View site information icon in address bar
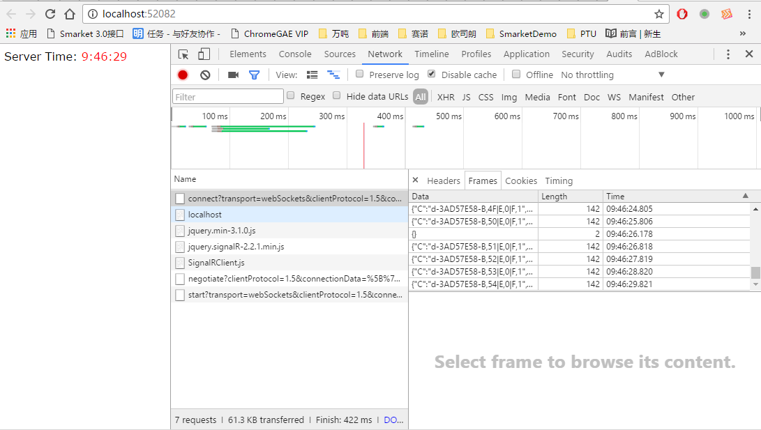 coord(92,14)
